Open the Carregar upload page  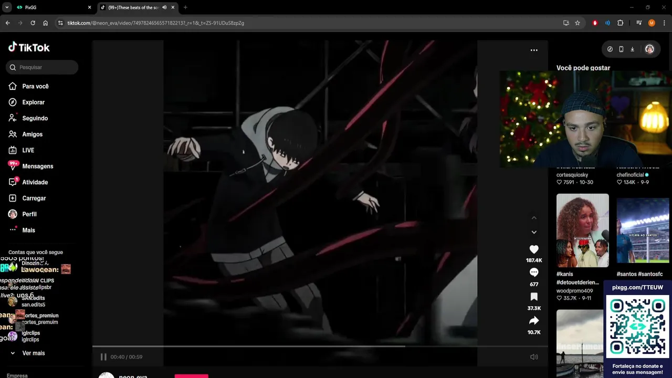point(27,198)
